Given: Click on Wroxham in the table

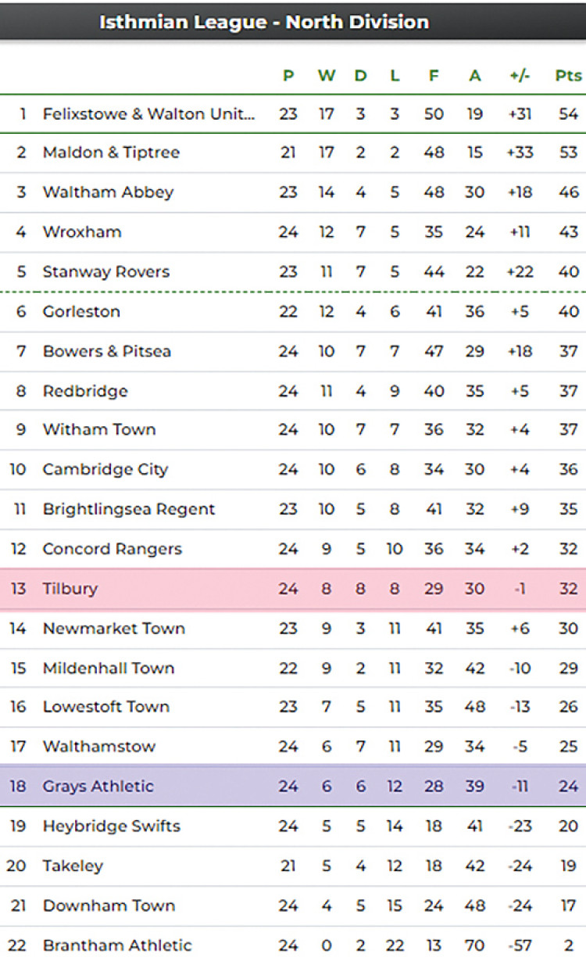Looking at the screenshot, I should pos(82,232).
